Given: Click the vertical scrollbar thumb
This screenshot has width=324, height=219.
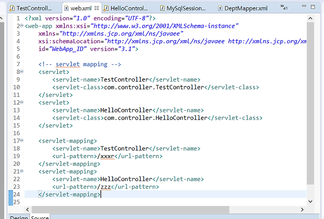Looking at the screenshot, I should tap(310, 103).
